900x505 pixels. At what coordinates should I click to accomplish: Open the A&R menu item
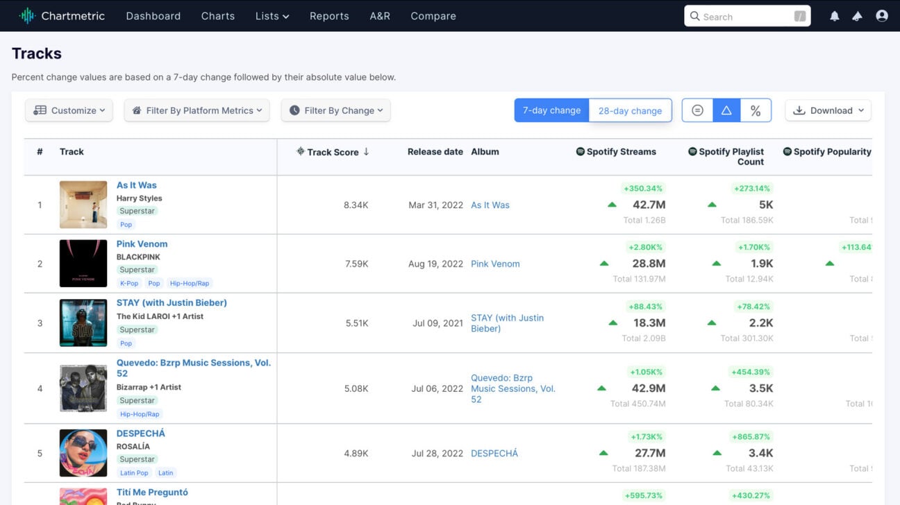(380, 15)
